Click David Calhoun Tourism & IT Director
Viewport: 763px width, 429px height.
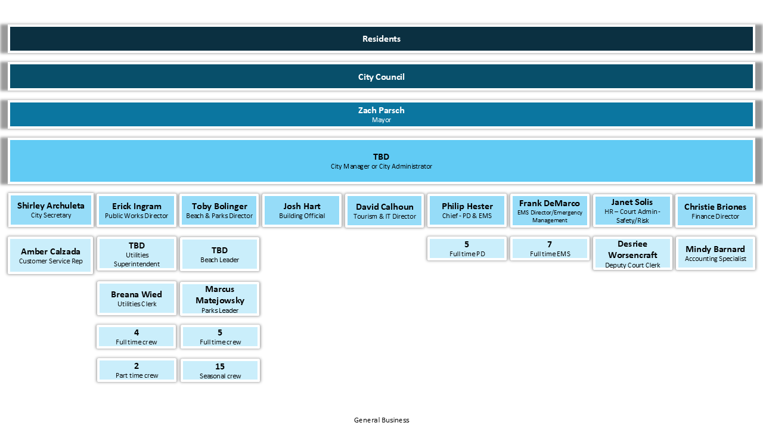coord(384,211)
